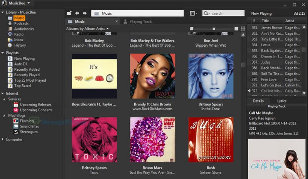Collapse the Internet section
308x179 pixels.
[3, 94]
